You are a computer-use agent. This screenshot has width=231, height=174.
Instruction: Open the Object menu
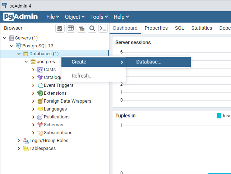pos(75,17)
